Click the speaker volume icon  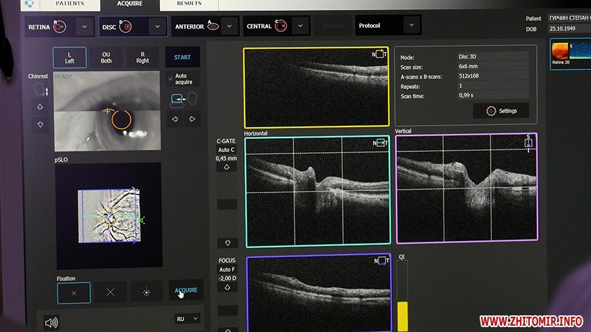(51, 322)
